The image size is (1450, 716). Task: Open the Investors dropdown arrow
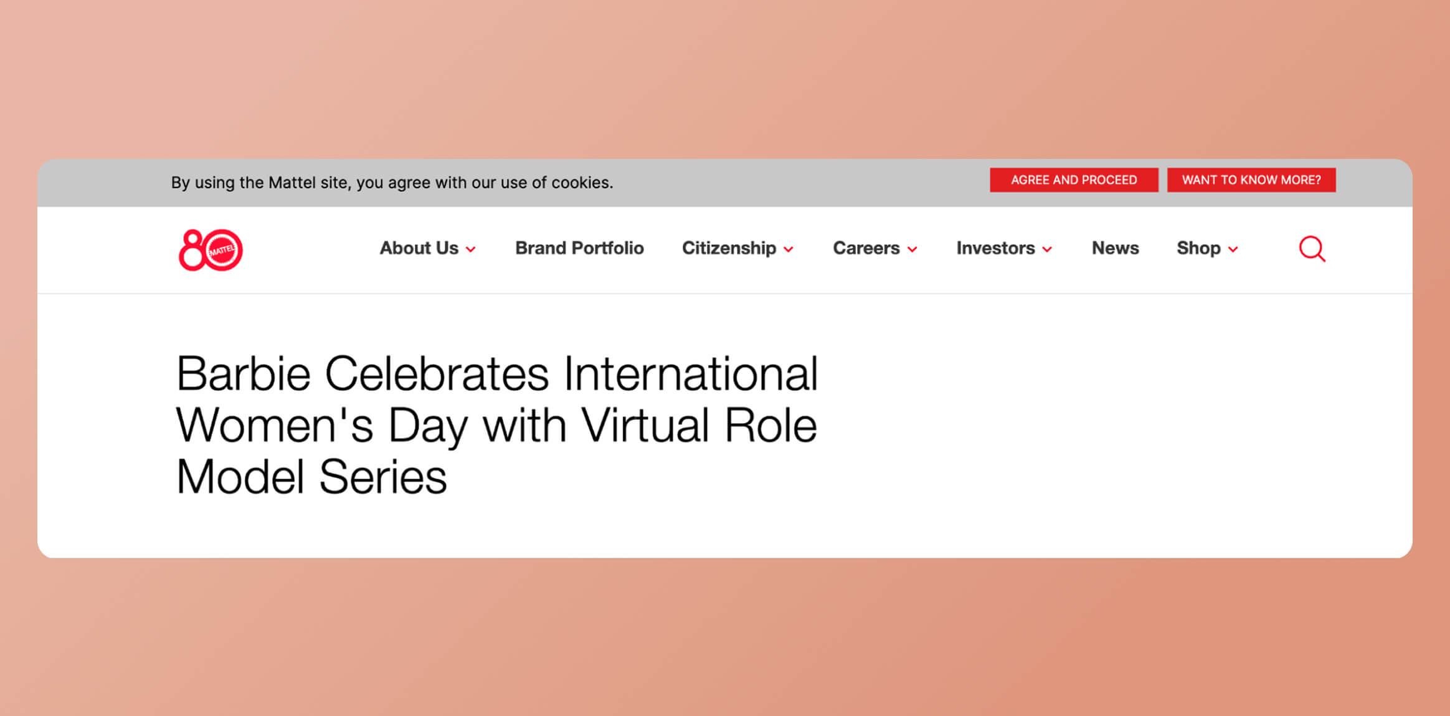tap(1047, 249)
